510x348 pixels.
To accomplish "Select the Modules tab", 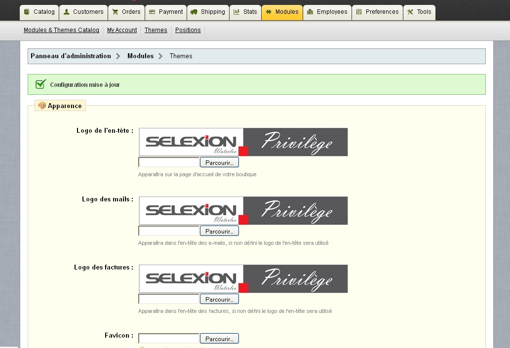I will (282, 12).
